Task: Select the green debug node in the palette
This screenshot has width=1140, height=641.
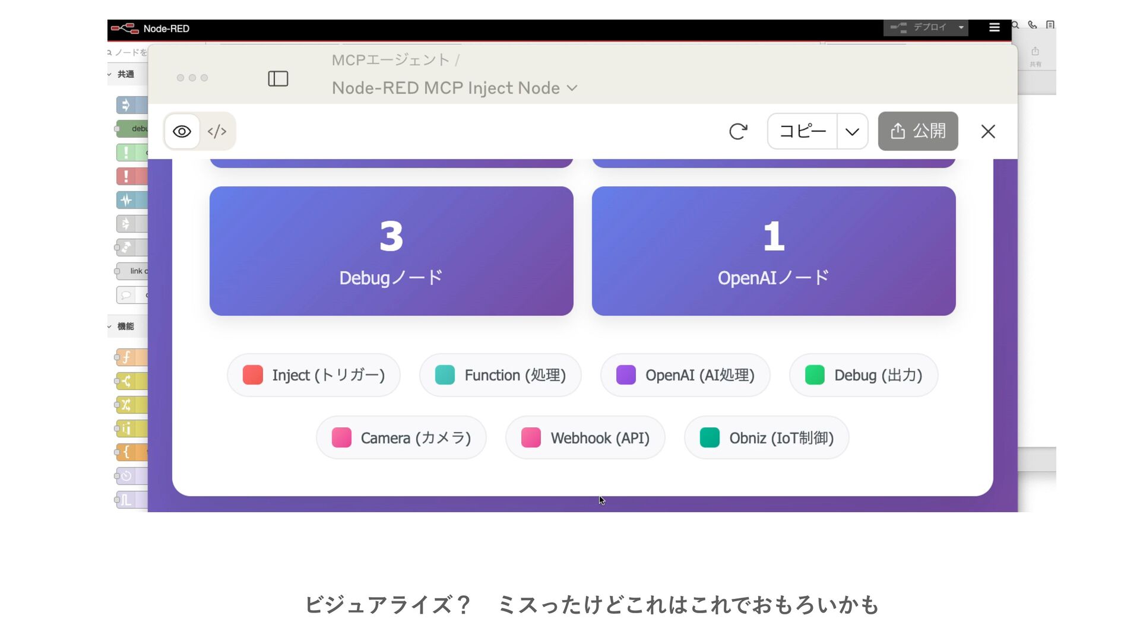Action: 132,129
